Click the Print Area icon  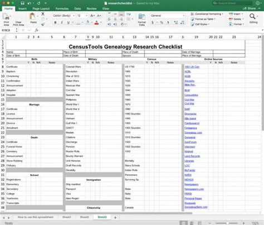pyautogui.click(x=6, y=17)
